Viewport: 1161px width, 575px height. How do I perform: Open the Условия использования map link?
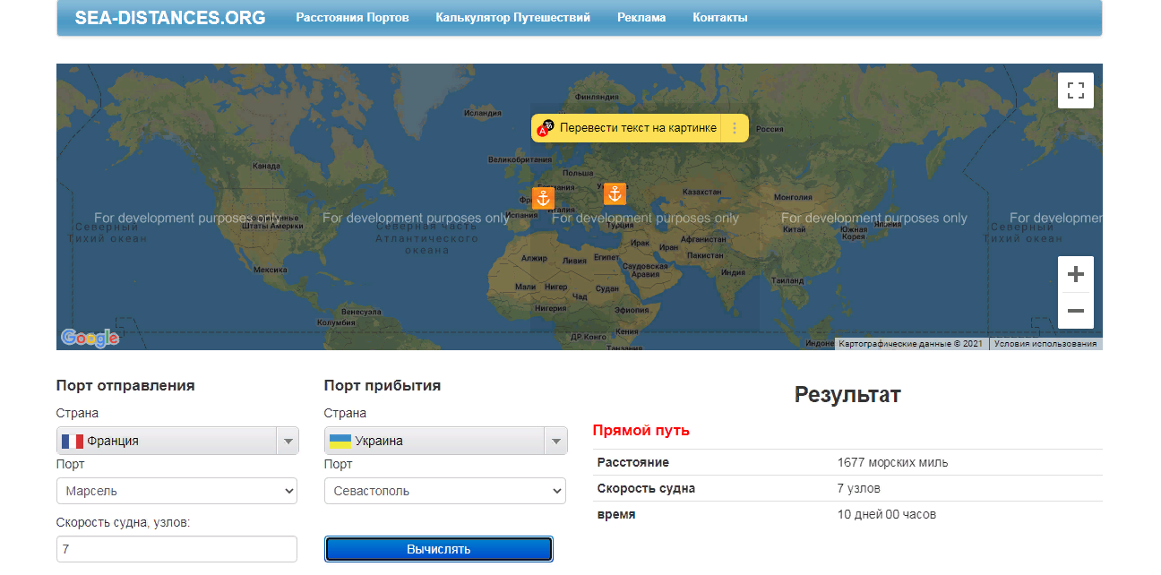coord(1045,344)
